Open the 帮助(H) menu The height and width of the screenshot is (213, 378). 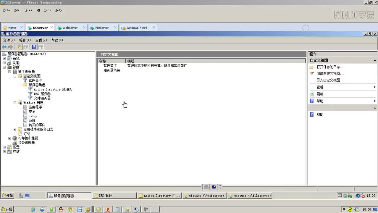pyautogui.click(x=57, y=40)
